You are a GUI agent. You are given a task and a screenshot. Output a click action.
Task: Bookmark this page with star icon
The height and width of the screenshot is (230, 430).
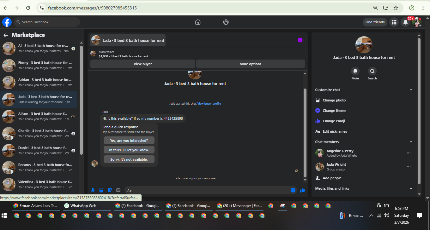[x=396, y=8]
